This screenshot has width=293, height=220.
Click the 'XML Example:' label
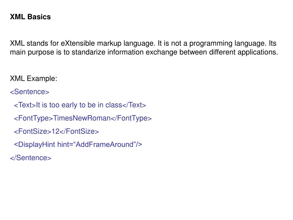click(33, 78)
